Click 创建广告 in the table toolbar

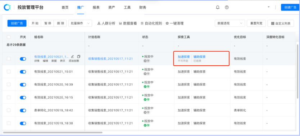tap(17, 23)
